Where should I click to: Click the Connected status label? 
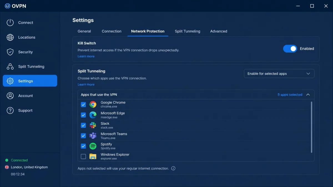coord(19,160)
